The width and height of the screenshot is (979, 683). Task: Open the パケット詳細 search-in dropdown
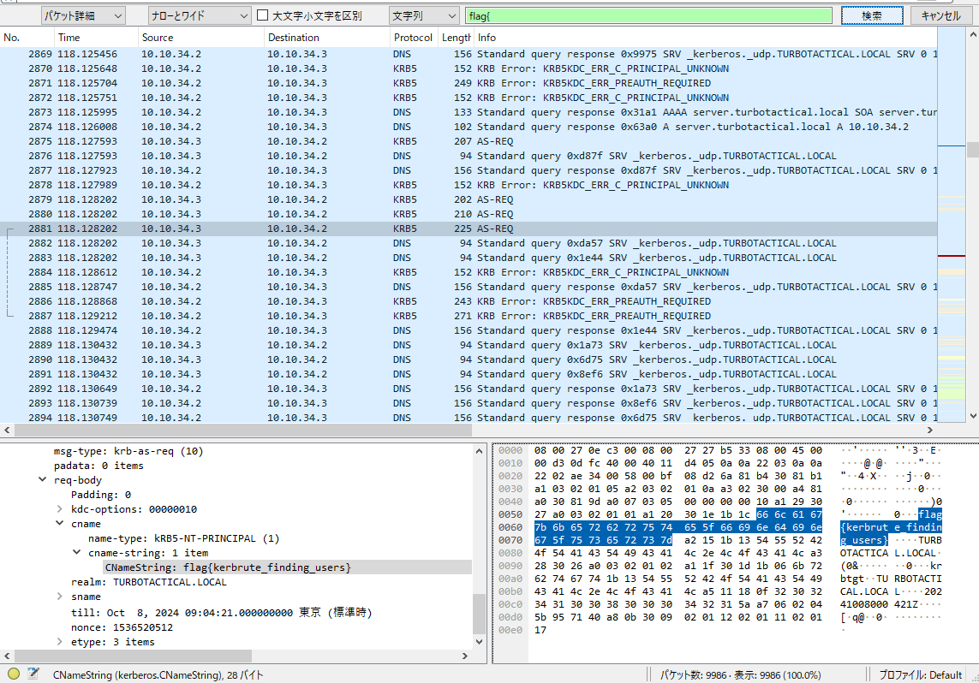83,15
